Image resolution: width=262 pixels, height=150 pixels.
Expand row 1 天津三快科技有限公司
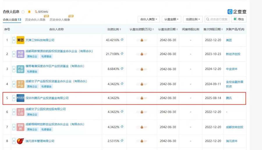(x=14, y=40)
